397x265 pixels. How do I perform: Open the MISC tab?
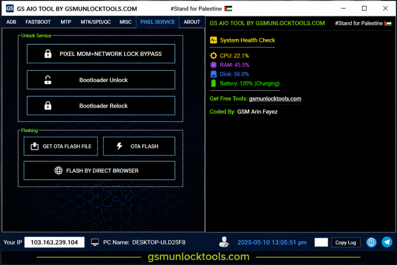[x=126, y=22]
